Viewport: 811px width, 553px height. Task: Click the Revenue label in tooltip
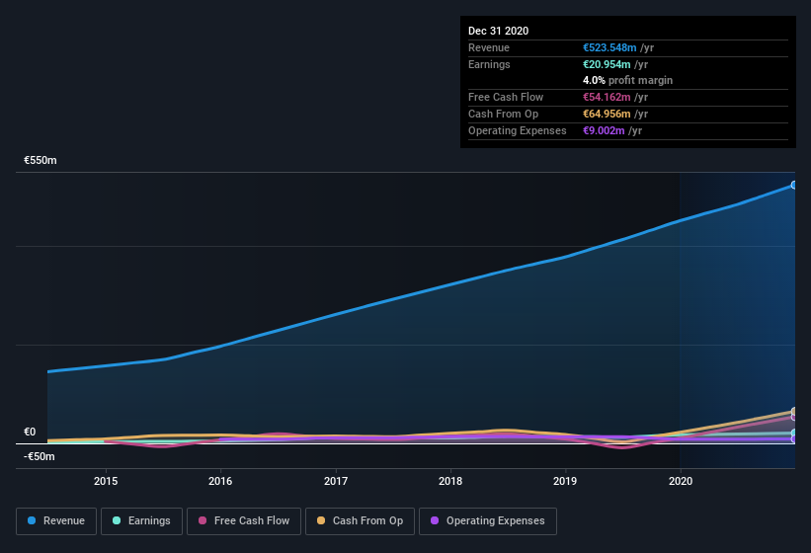click(x=489, y=47)
